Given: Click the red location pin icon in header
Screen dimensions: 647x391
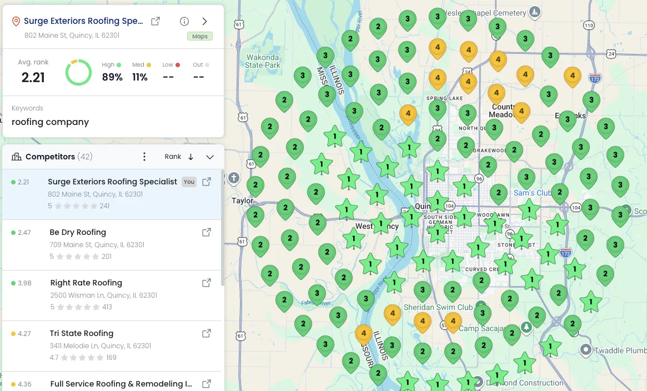Looking at the screenshot, I should (x=16, y=21).
